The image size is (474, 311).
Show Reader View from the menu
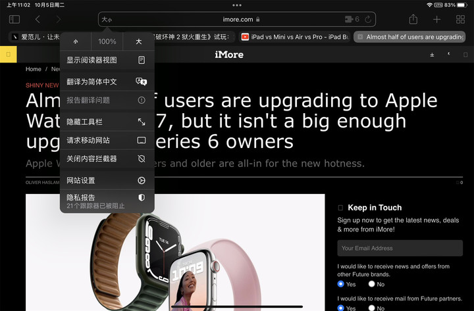click(x=107, y=60)
